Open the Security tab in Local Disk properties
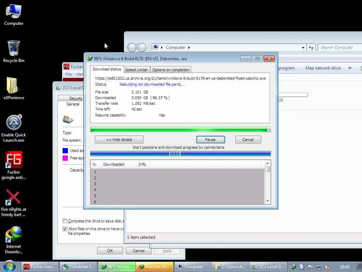The width and height of the screenshot is (362, 272). [x=76, y=98]
